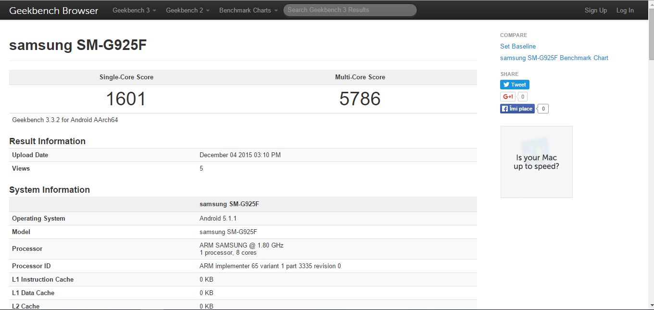
Task: Open the Benchmark Charts dropdown
Action: coord(248,10)
